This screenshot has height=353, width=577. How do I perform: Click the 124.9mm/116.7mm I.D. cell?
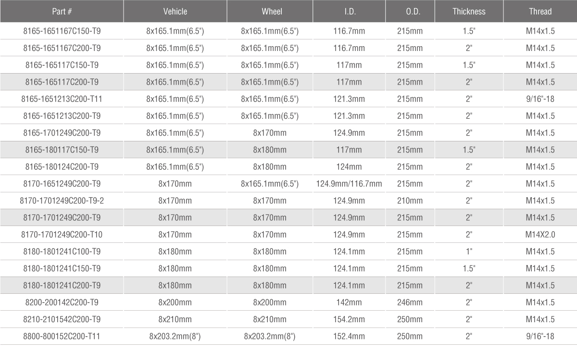(349, 184)
